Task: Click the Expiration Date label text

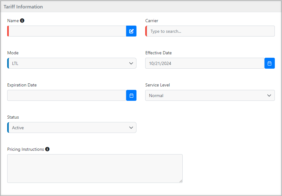Action: pos(22,85)
